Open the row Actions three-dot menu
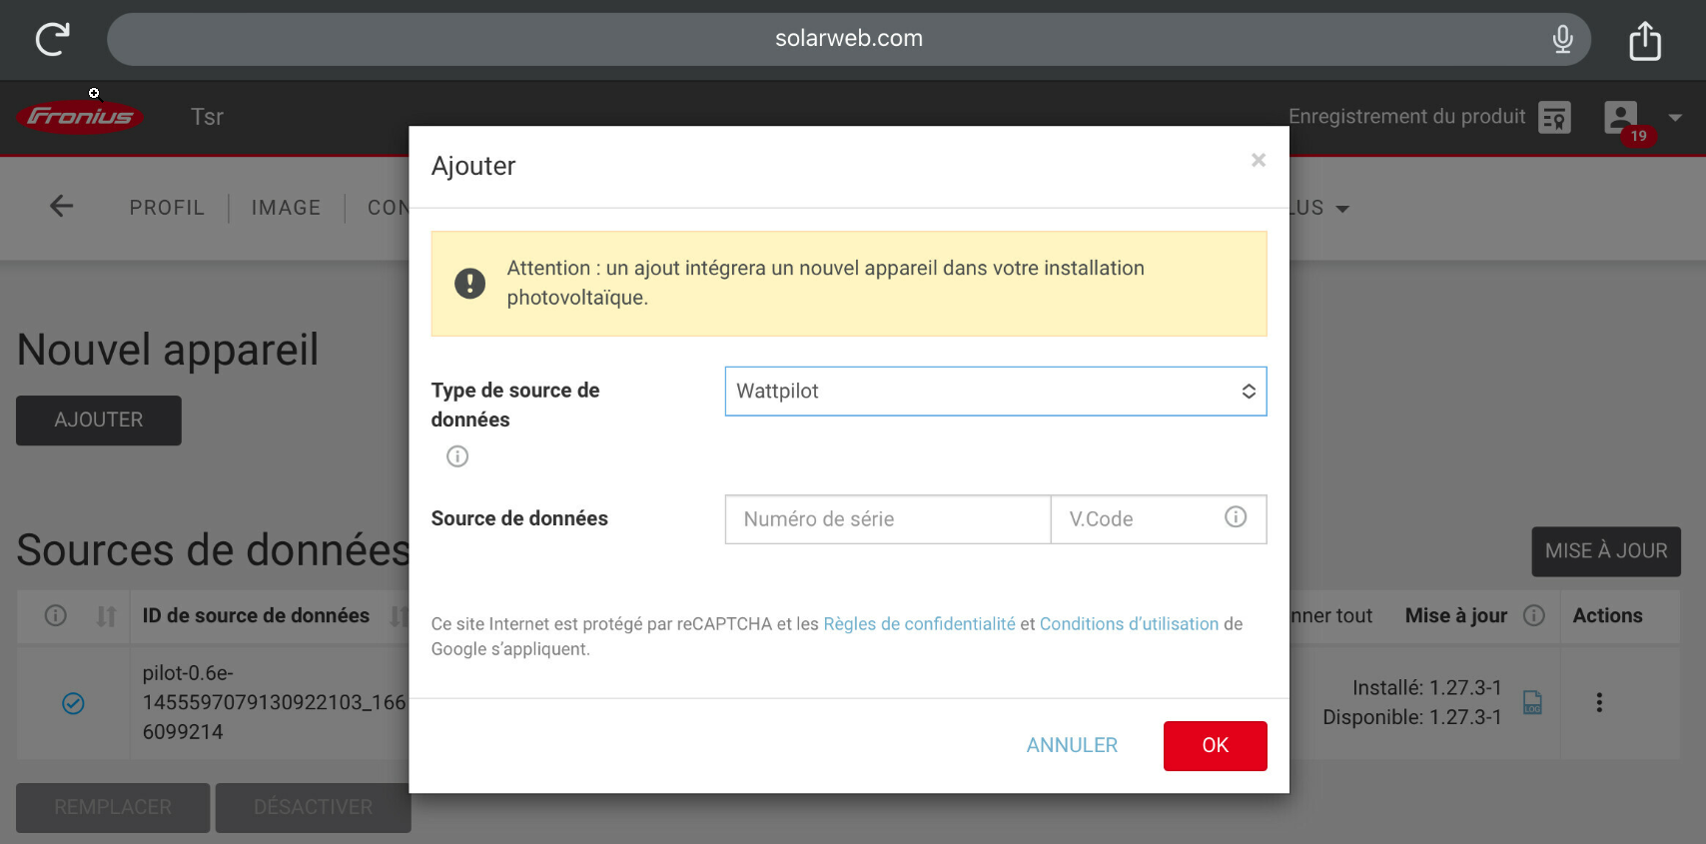This screenshot has width=1706, height=844. pos(1599,703)
